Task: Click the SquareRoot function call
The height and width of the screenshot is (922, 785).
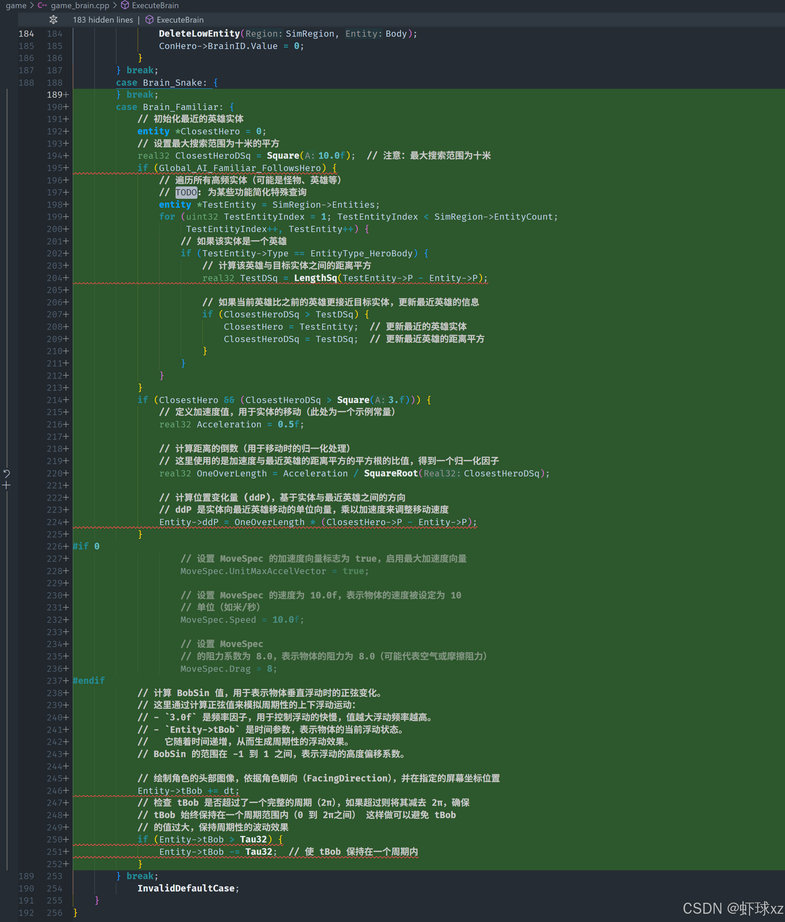Action: click(390, 473)
